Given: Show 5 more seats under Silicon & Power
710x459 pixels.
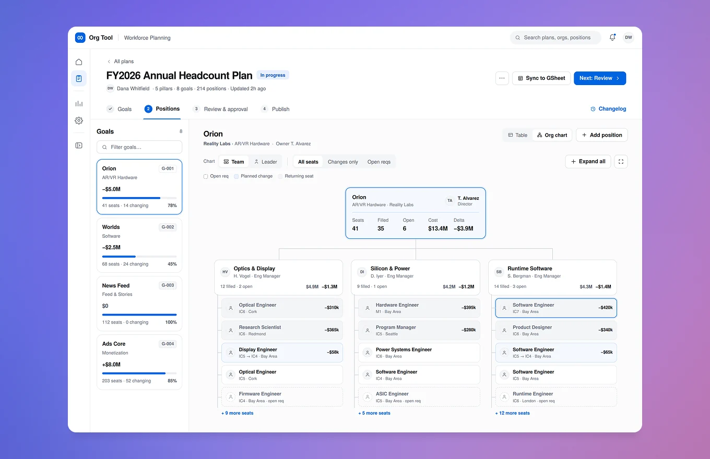Looking at the screenshot, I should (x=374, y=413).
